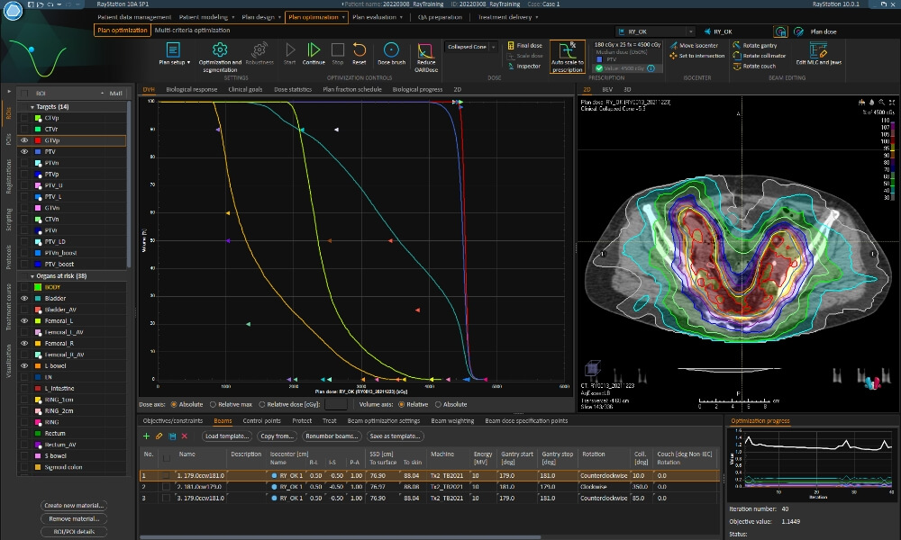Open Plan setup tool
The width and height of the screenshot is (901, 540).
coord(174,53)
